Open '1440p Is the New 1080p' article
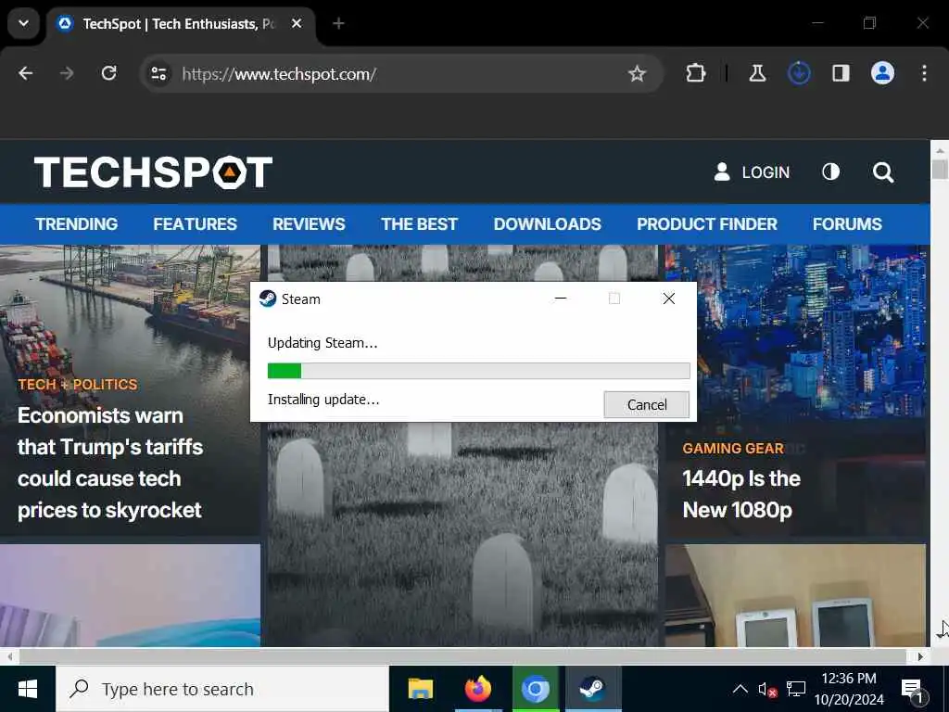This screenshot has height=712, width=949. [x=741, y=494]
